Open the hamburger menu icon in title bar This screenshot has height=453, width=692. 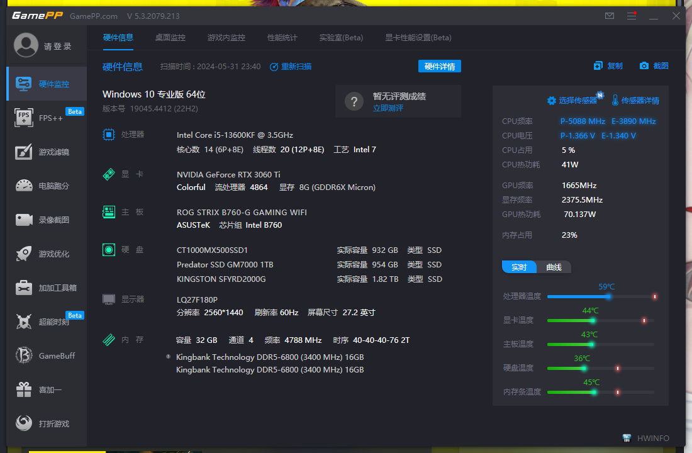click(x=632, y=16)
